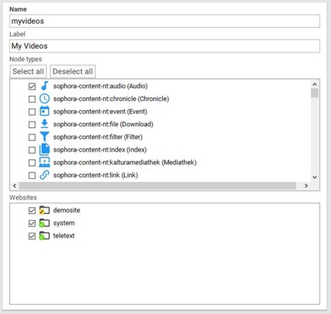Image resolution: width=331 pixels, height=314 pixels.
Task: Click the Filter funnel icon
Action: click(x=45, y=137)
